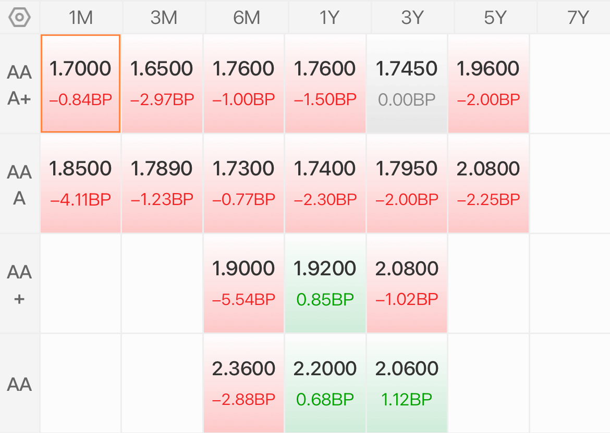Click the AAA 5Y cell 2.0800

click(x=489, y=183)
